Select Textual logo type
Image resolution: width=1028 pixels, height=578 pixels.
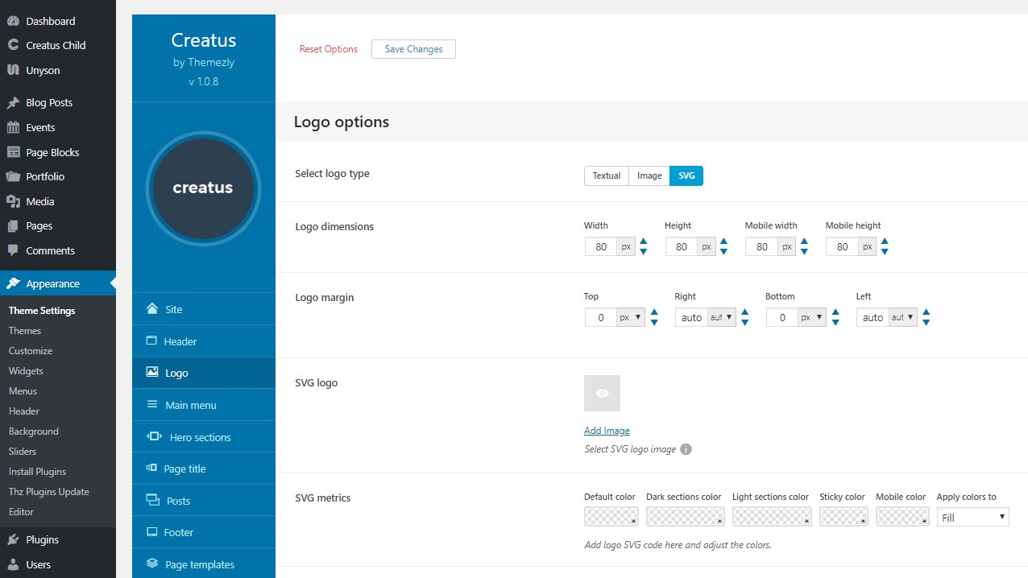607,175
